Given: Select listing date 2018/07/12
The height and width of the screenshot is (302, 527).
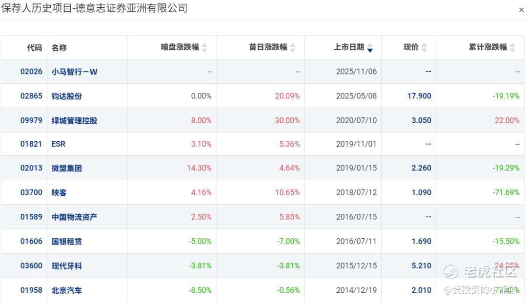Looking at the screenshot, I should [x=356, y=192].
